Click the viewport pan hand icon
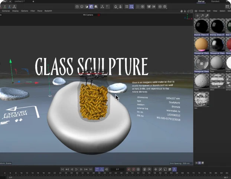The width and height of the screenshot is (231, 179). (182, 11)
